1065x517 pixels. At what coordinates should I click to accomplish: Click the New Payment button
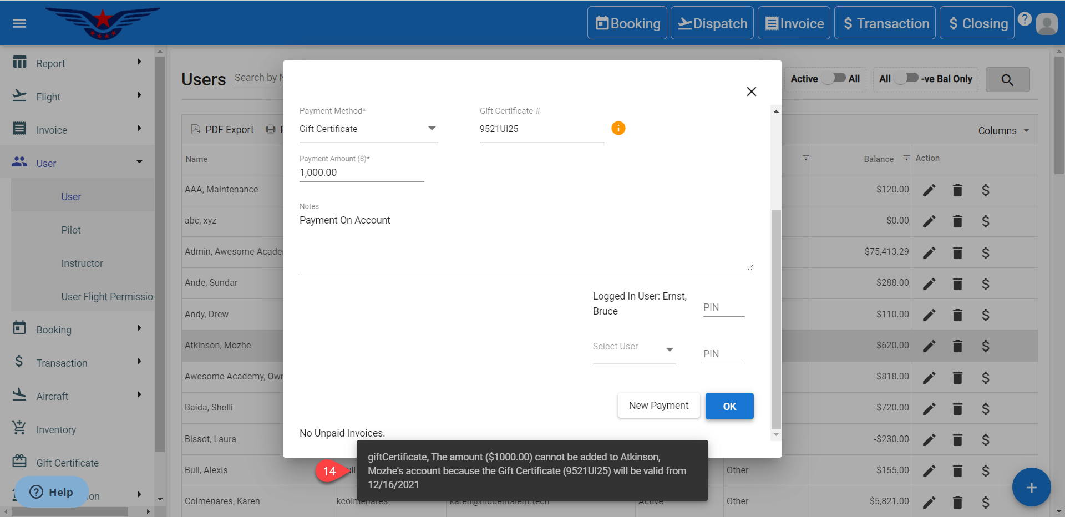point(658,406)
